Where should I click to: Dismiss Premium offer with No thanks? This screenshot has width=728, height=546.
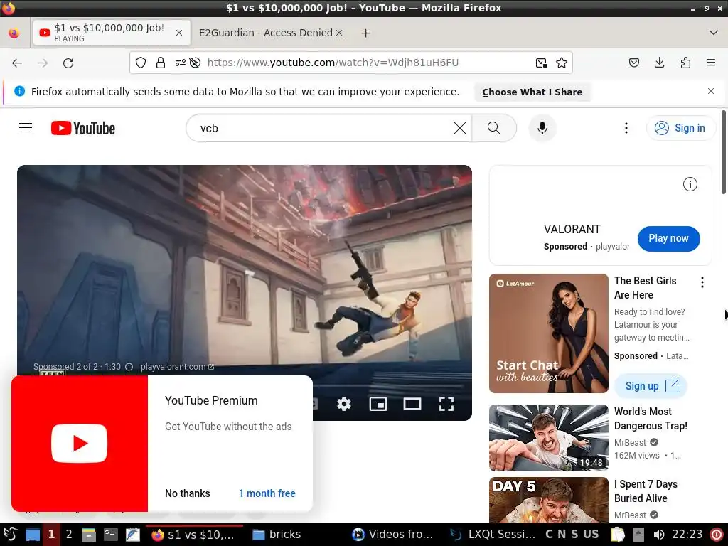188,493
